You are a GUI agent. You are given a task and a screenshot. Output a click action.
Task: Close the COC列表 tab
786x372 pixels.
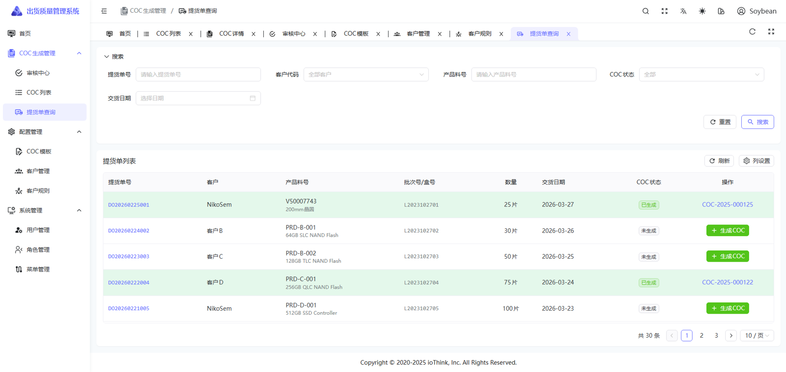click(191, 34)
